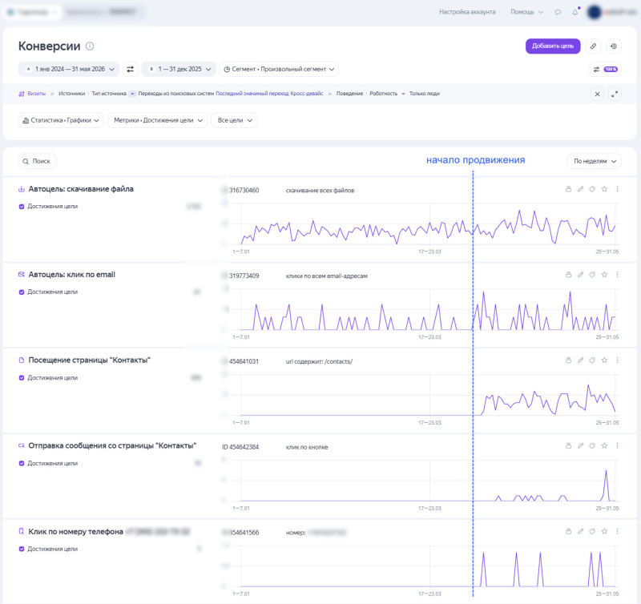Toggle Достижения цели under Клик по номеру телефона
The width and height of the screenshot is (641, 604).
tap(22, 550)
